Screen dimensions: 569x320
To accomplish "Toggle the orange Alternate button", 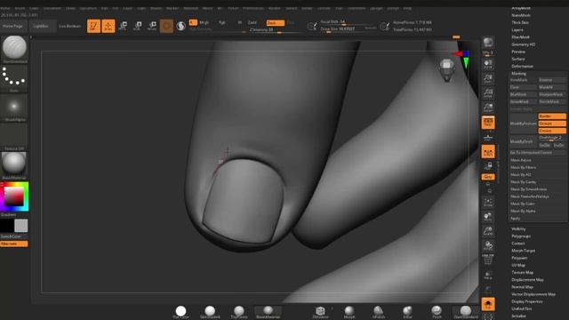I will pos(14,244).
